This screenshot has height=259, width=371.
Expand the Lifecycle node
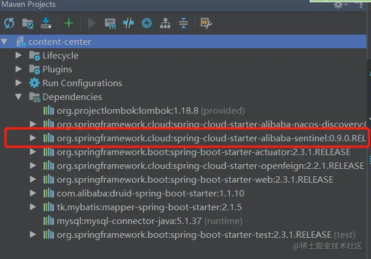coord(18,55)
